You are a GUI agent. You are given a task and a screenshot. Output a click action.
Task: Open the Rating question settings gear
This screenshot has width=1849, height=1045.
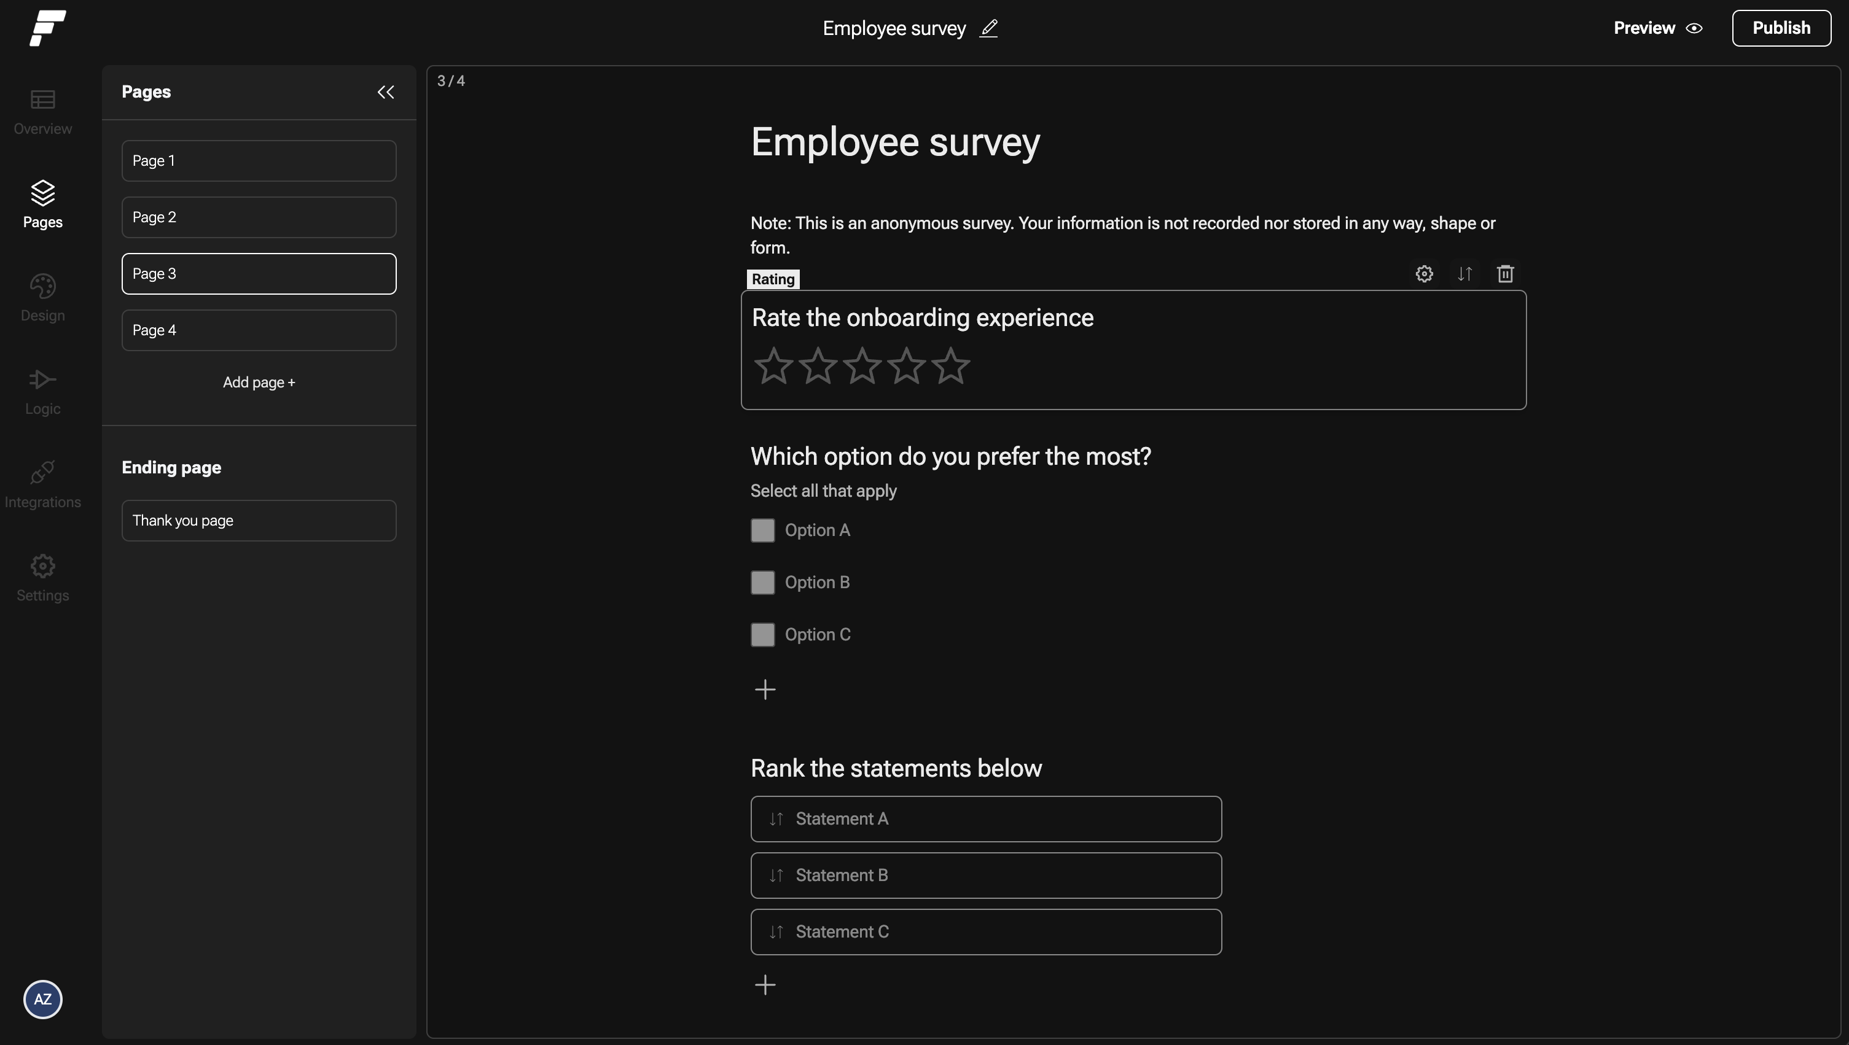1424,273
